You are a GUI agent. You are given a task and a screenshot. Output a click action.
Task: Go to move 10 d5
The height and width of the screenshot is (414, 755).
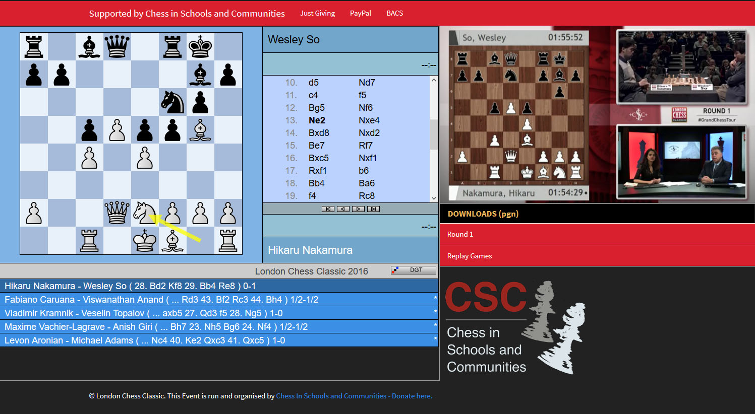click(x=314, y=83)
